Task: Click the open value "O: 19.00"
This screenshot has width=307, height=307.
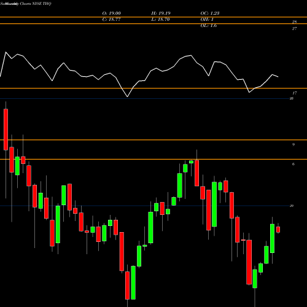Action: (112, 14)
